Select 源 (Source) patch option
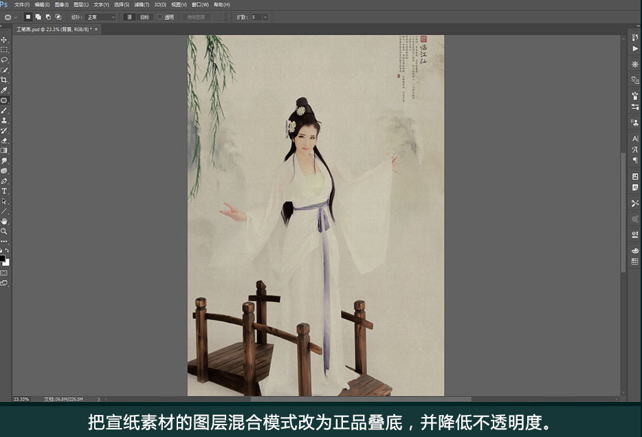 (129, 17)
